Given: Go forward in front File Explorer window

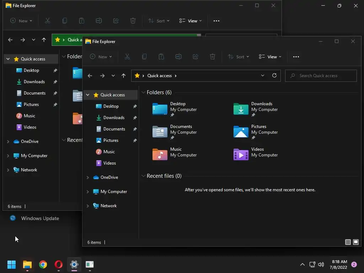Looking at the screenshot, I should coord(102,76).
